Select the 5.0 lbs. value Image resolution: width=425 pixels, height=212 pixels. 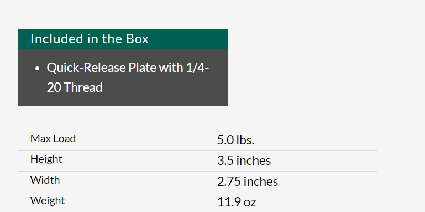[x=235, y=140]
